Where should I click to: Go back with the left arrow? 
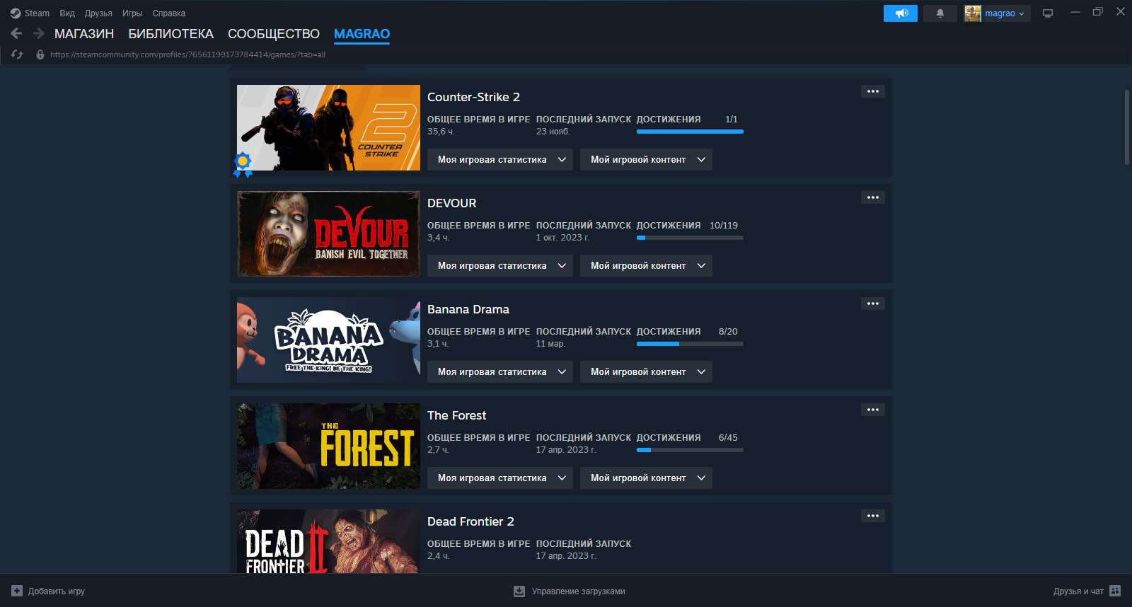click(17, 33)
